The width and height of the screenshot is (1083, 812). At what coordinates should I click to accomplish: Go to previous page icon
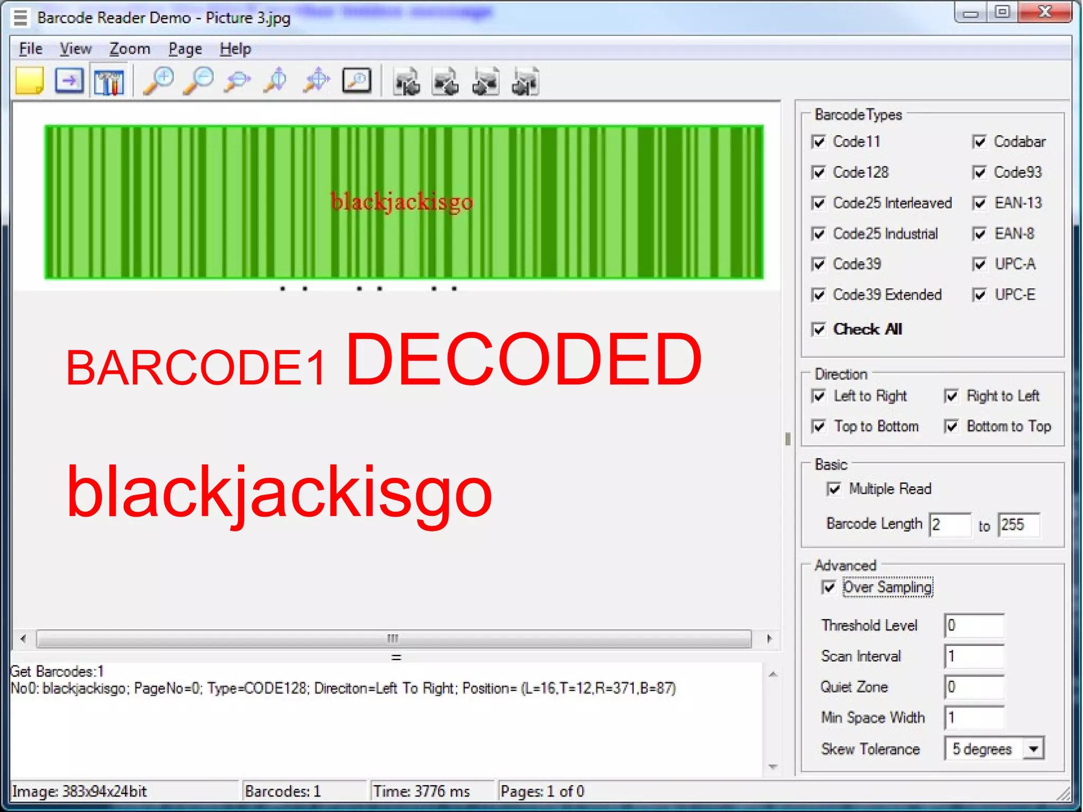click(446, 82)
